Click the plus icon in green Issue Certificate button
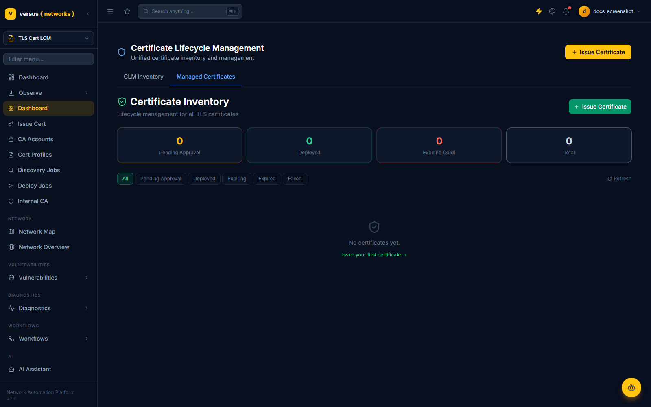 click(x=577, y=107)
